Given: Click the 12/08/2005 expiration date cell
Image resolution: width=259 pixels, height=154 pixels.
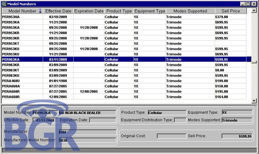Looking at the screenshot, I should coord(89,91).
